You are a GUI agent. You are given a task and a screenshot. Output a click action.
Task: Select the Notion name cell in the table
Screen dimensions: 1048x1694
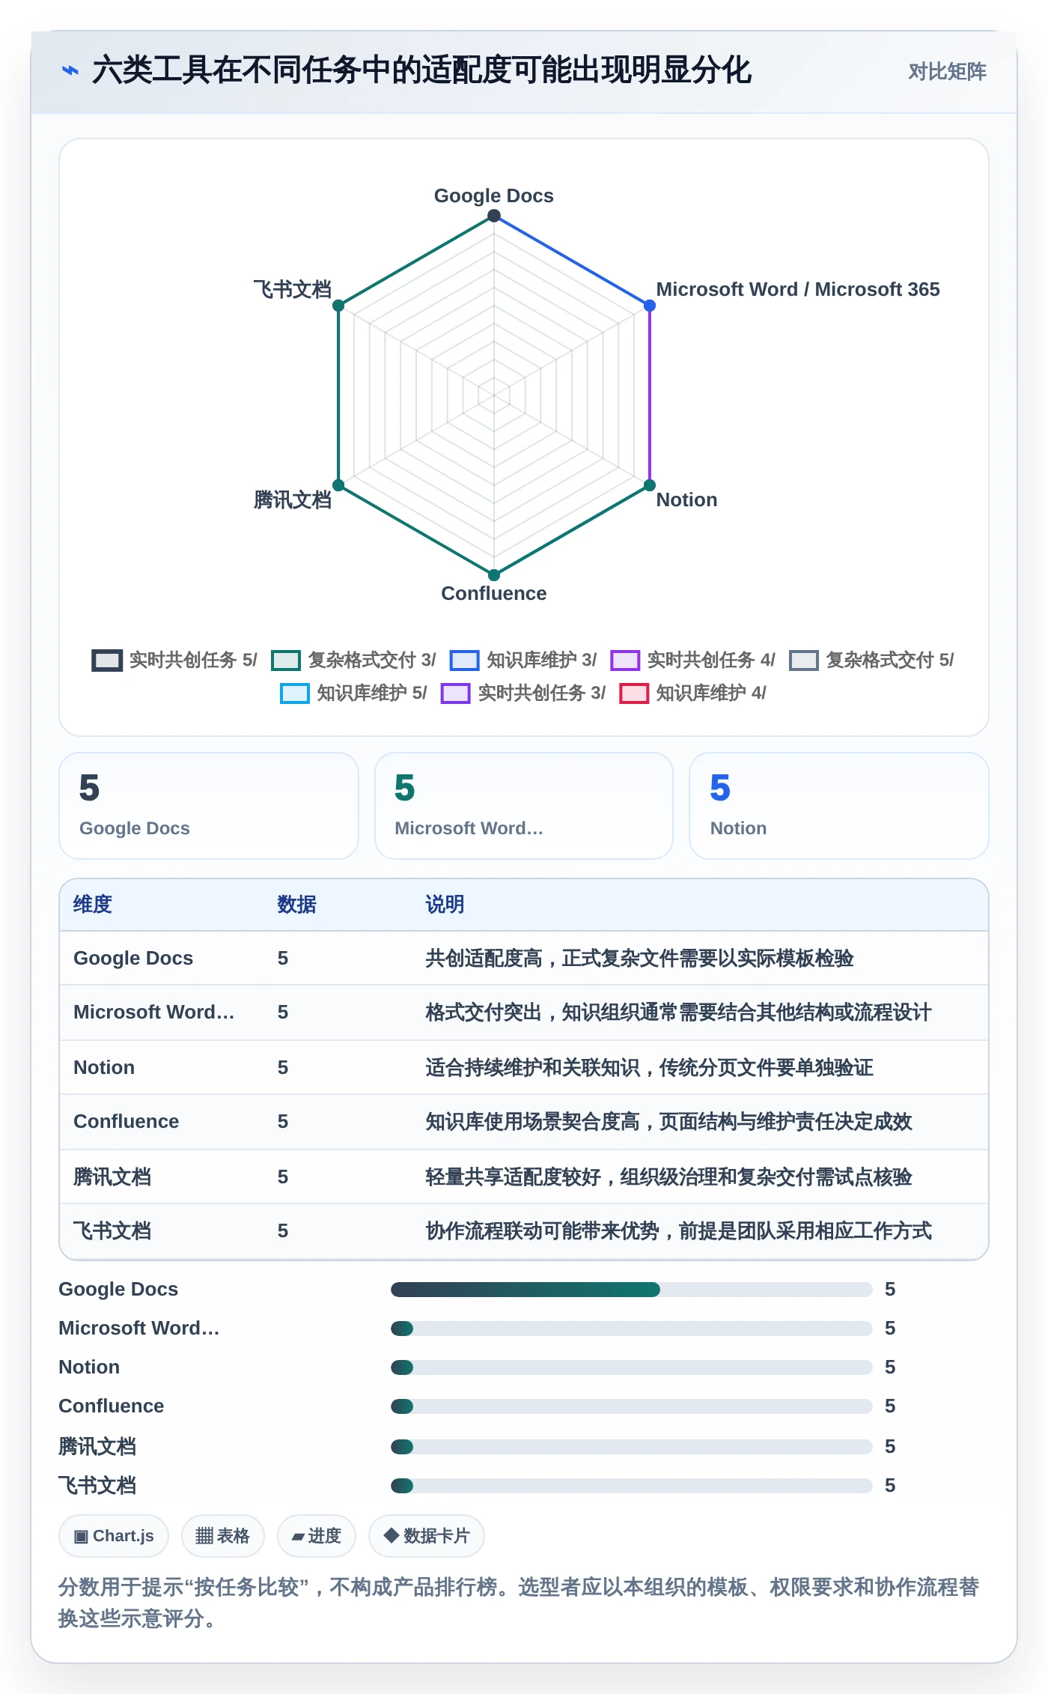point(104,1067)
